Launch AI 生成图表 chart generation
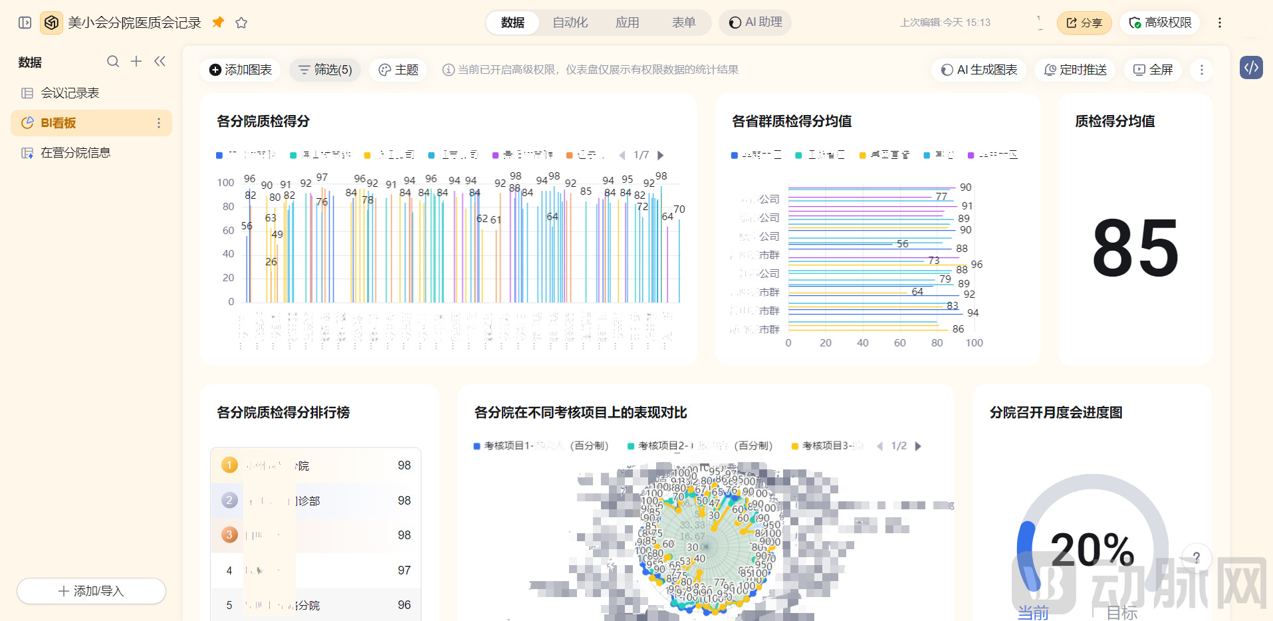The height and width of the screenshot is (621, 1273). (x=978, y=69)
